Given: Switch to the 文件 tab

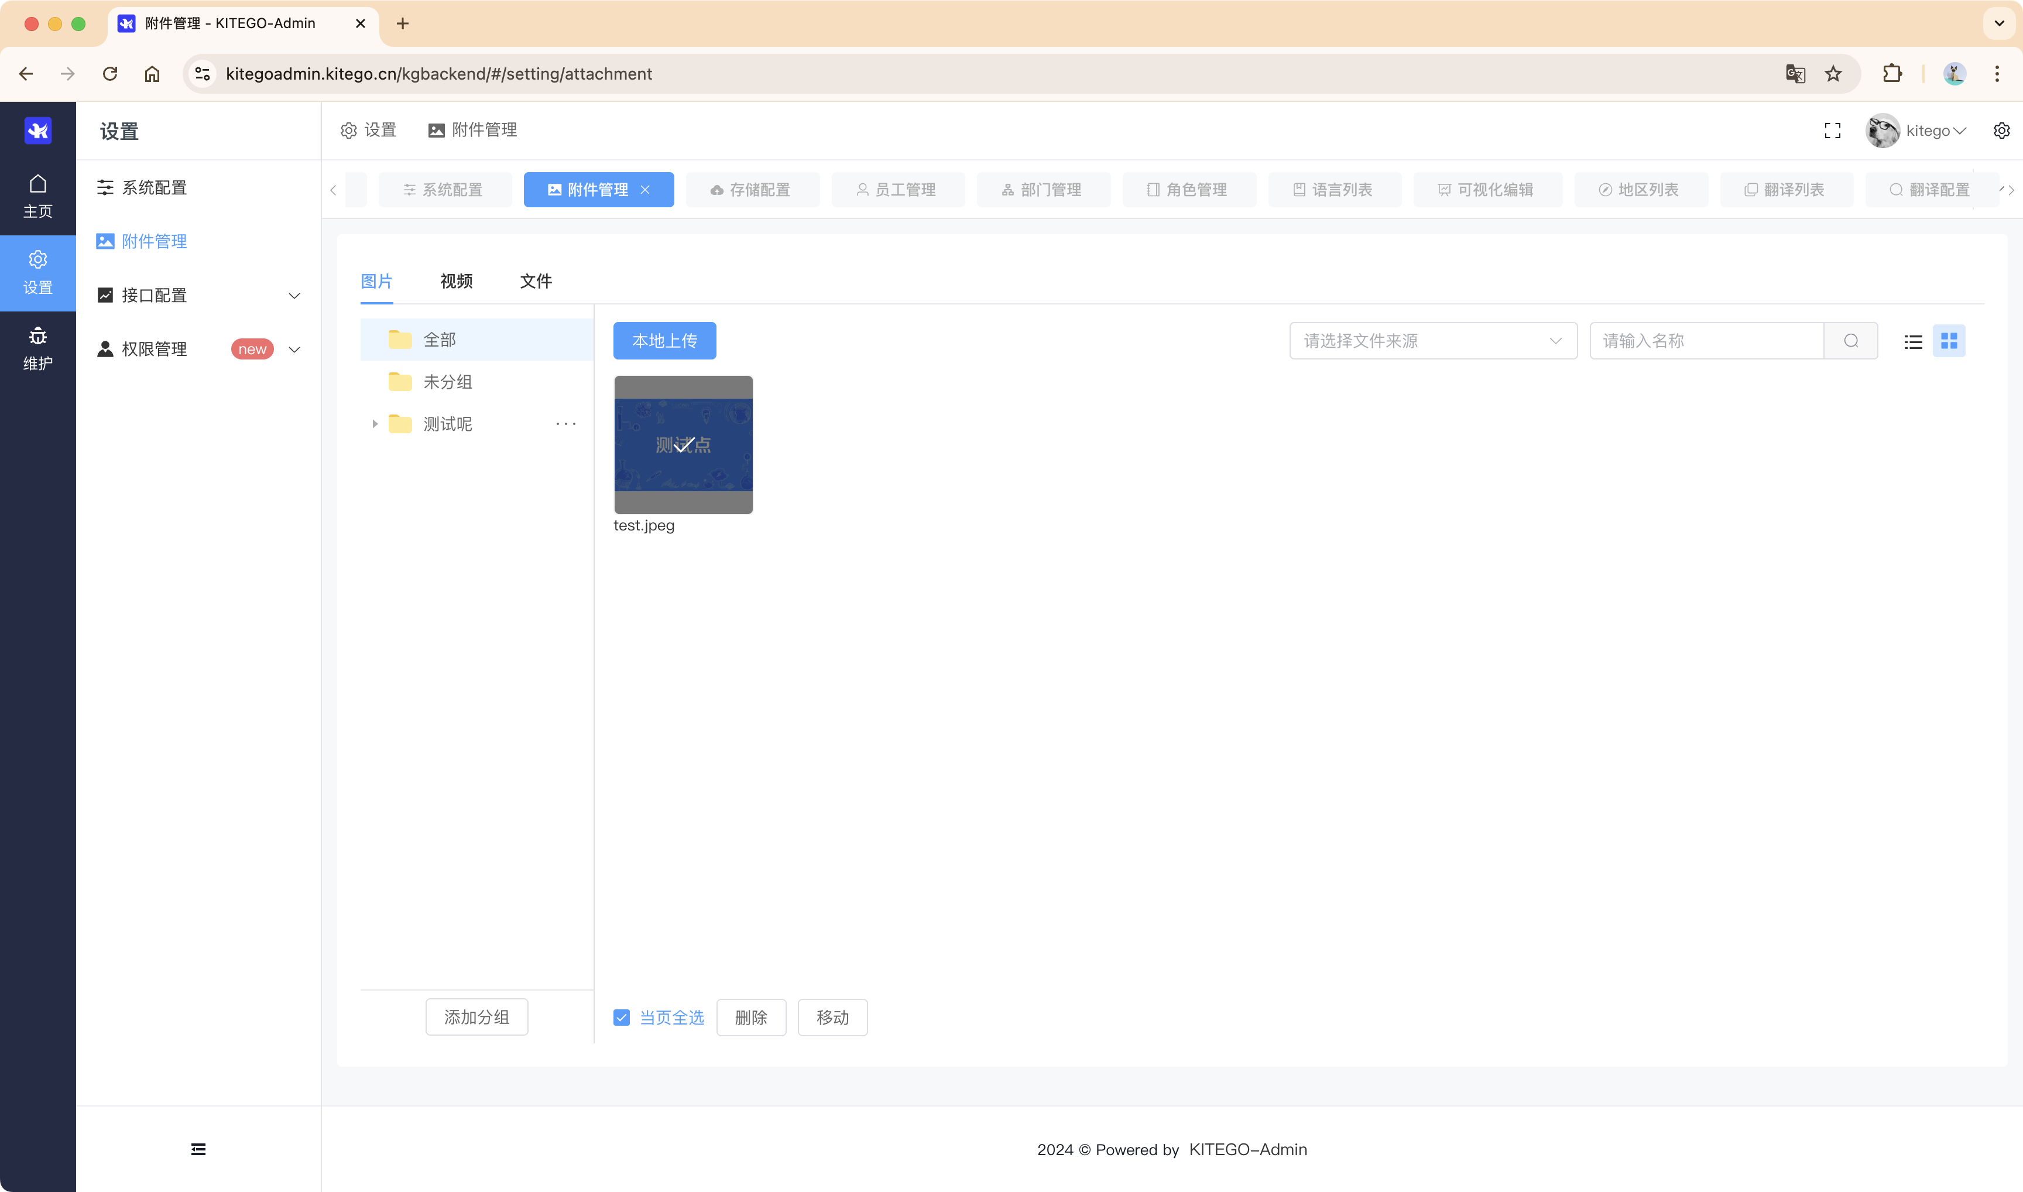Looking at the screenshot, I should coord(536,281).
